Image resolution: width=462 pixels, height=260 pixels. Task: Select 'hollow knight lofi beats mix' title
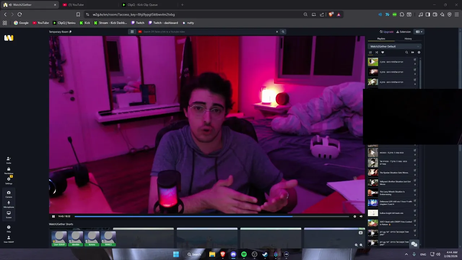392,213
